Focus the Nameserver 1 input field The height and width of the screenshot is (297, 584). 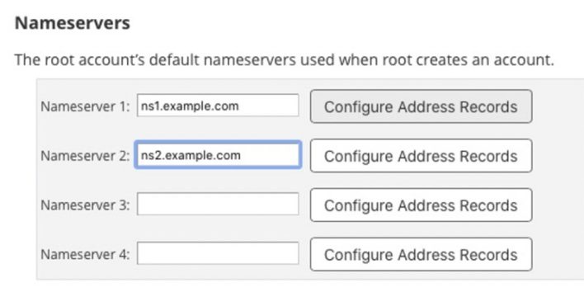coord(218,106)
